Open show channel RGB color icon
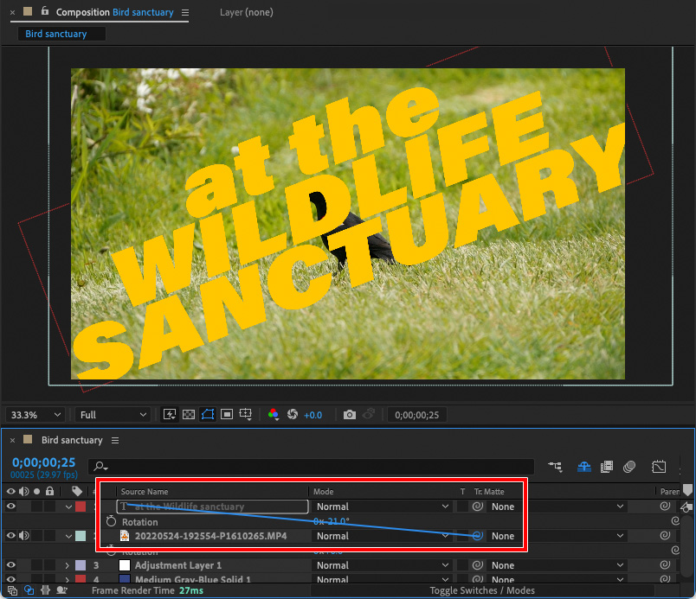Screen dimensions: 696x599 pyautogui.click(x=274, y=415)
